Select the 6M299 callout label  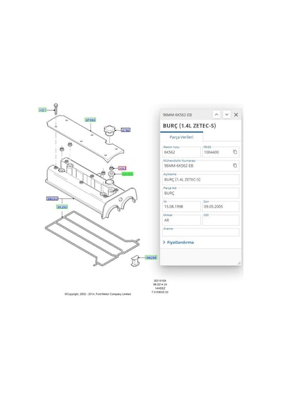[x=151, y=257]
